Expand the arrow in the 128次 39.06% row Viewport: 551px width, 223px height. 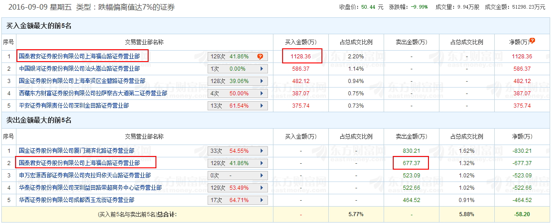[x=262, y=81]
